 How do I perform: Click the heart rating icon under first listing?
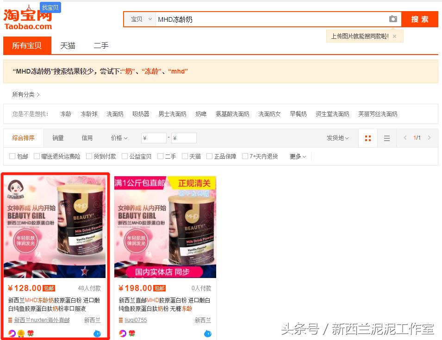[30, 334]
